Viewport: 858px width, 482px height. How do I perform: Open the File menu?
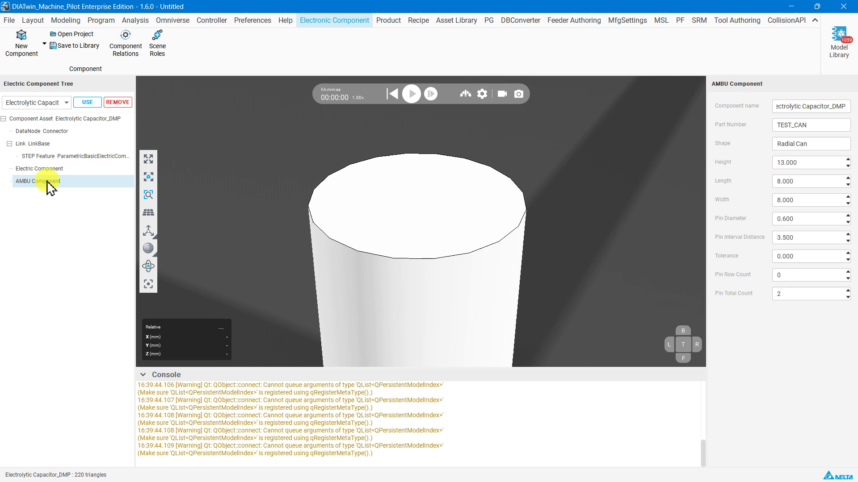9,20
